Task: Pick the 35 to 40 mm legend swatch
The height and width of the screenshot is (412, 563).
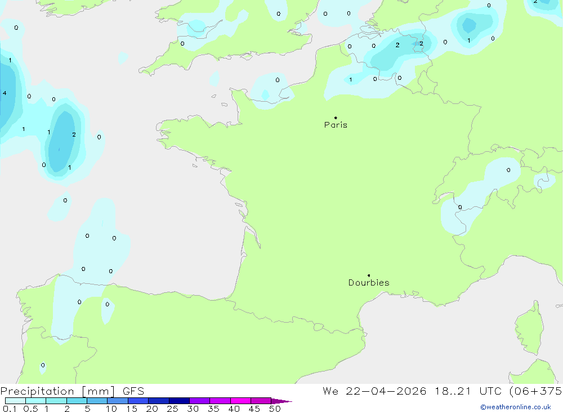Action: point(220,401)
